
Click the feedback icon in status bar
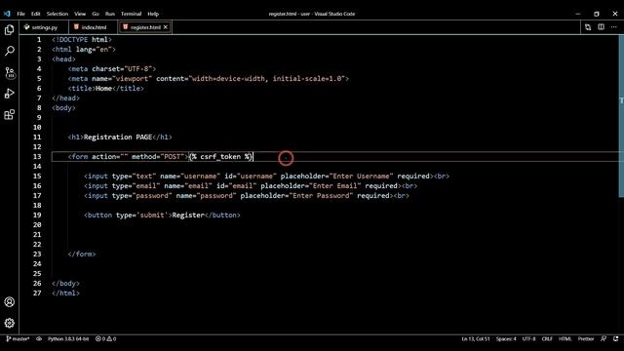[x=604, y=339]
